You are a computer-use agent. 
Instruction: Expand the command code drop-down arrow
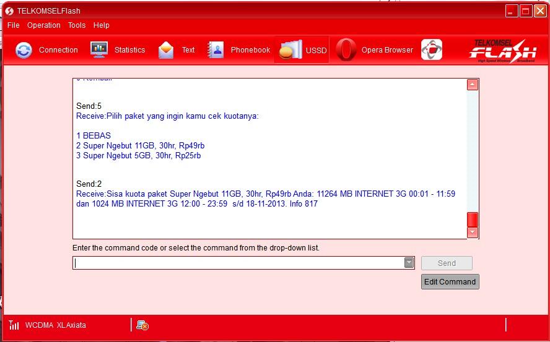point(409,263)
